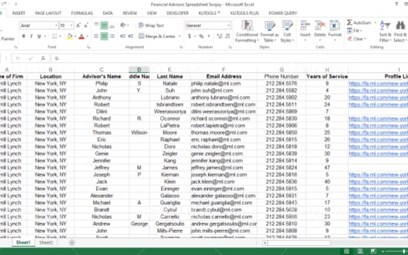Open Alignment dialog launcher
This screenshot has height=255, width=408.
[x=181, y=47]
